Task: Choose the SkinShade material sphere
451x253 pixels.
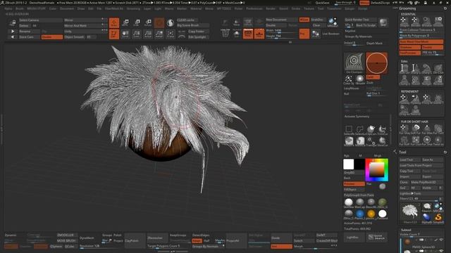Action: point(349,202)
